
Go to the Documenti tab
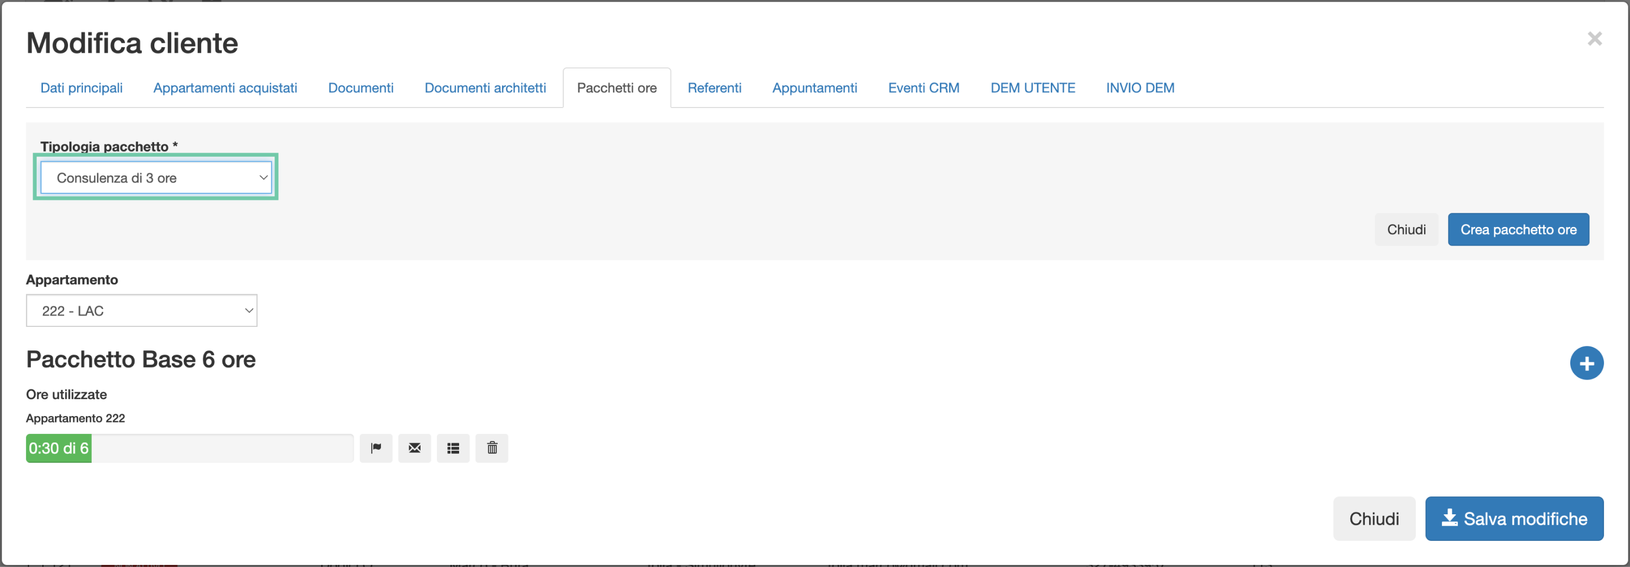(361, 88)
